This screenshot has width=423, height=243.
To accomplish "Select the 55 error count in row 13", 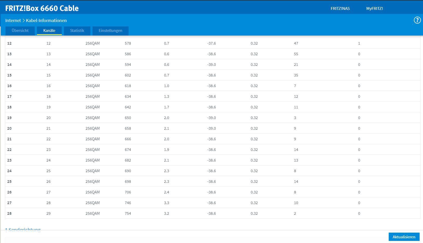I will (x=296, y=54).
